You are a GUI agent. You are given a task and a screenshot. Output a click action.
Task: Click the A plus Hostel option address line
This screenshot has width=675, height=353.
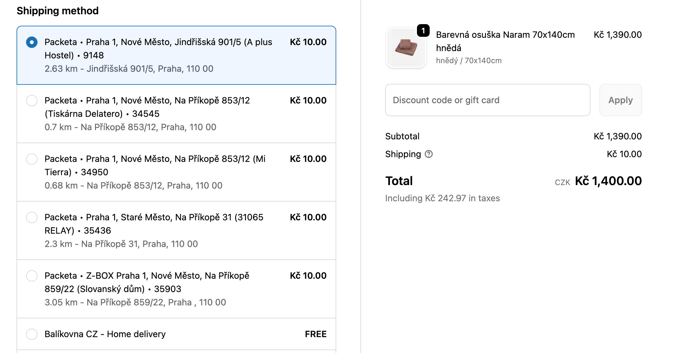129,69
